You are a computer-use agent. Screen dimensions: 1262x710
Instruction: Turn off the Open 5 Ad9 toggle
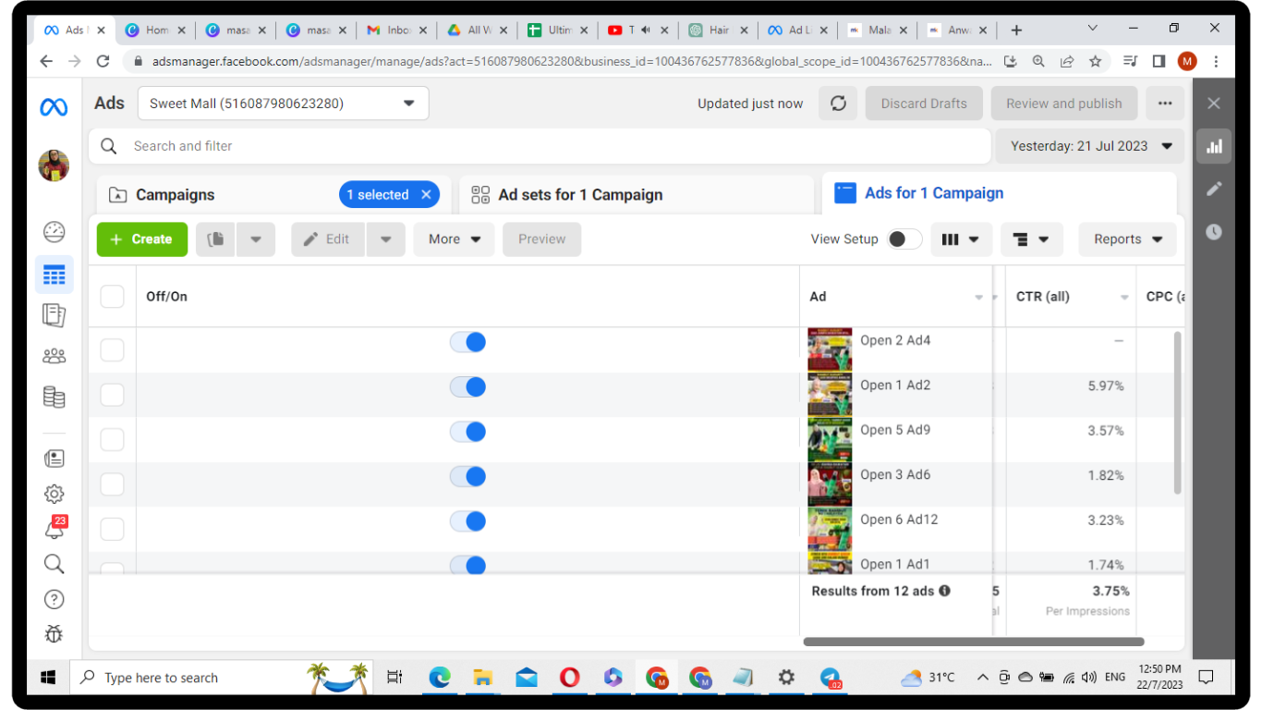pyautogui.click(x=468, y=432)
